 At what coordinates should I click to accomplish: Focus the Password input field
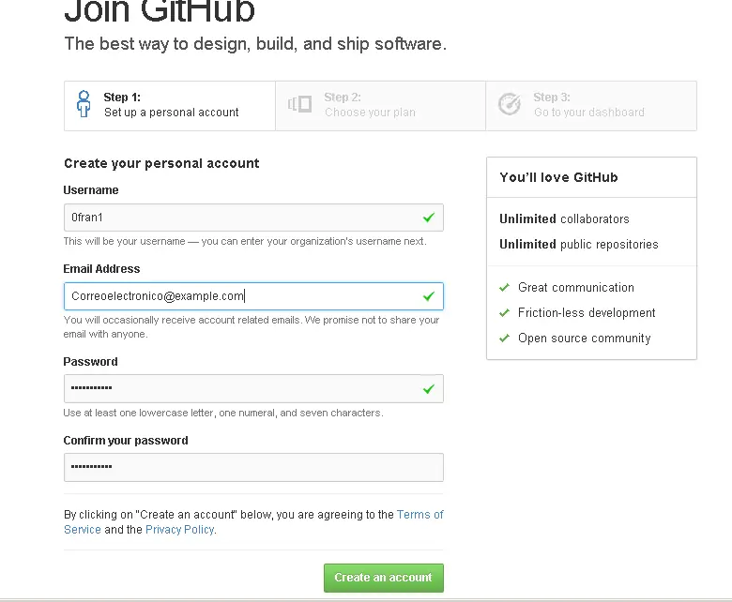click(253, 388)
